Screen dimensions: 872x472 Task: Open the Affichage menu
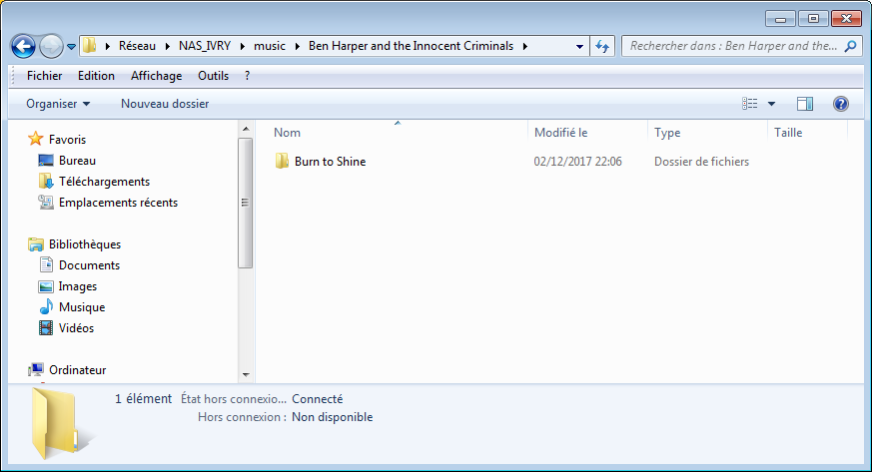tap(156, 76)
